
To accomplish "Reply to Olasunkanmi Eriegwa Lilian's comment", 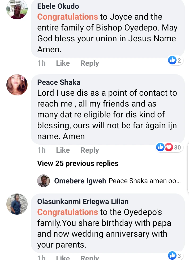I will pos(90,258).
